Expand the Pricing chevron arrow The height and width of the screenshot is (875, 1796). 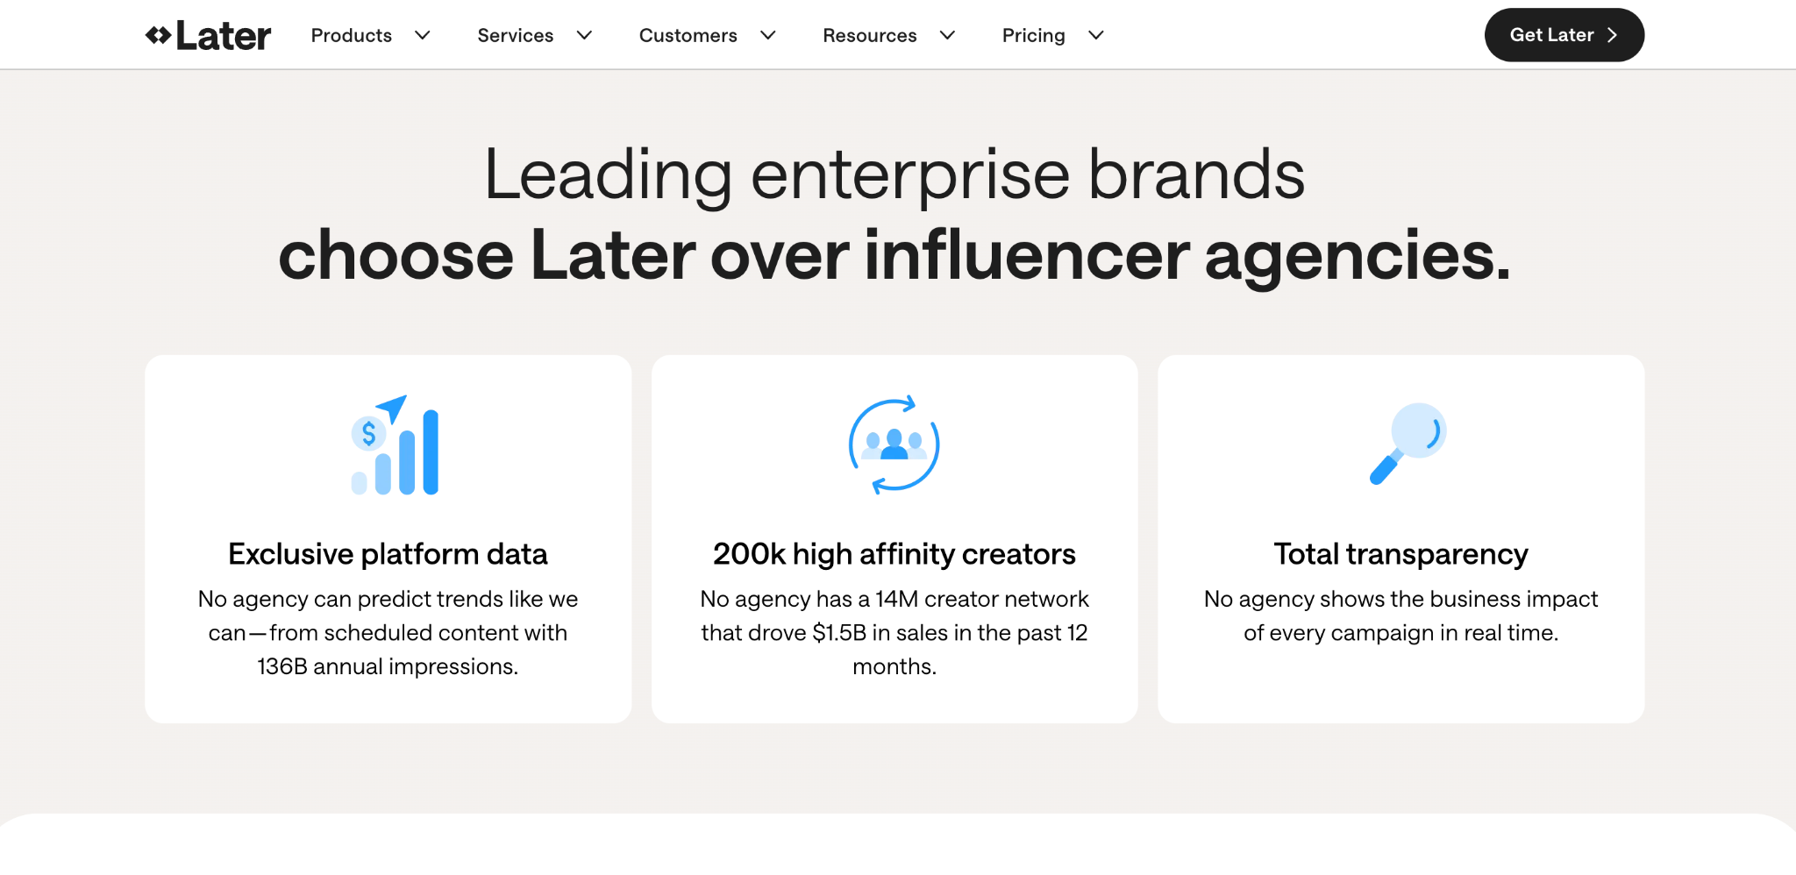pyautogui.click(x=1096, y=35)
